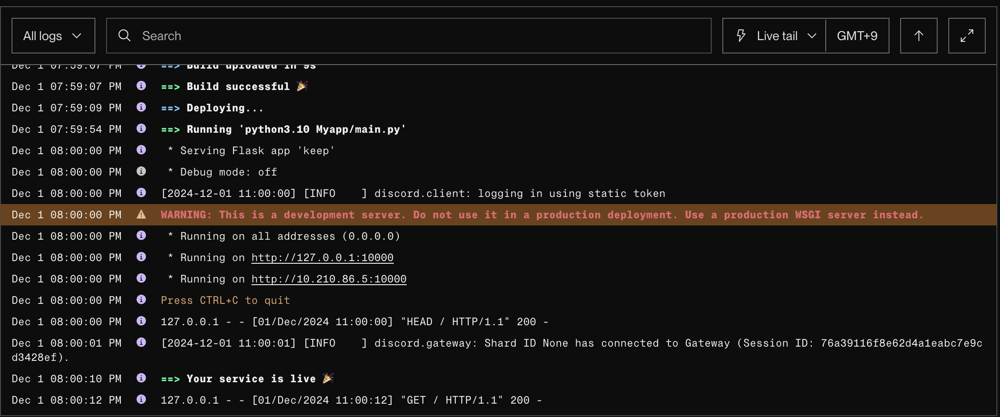The width and height of the screenshot is (1000, 417).
Task: Click the info icon on Build successful row
Action: pyautogui.click(x=141, y=86)
